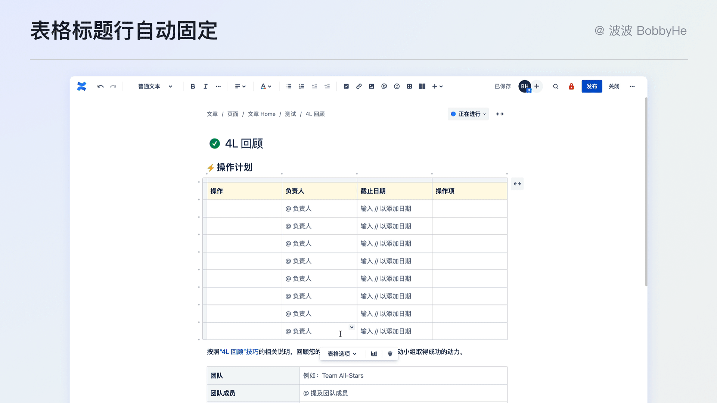Open the 表格选项 table options dropdown
Screen dimensions: 717x403
[342, 354]
